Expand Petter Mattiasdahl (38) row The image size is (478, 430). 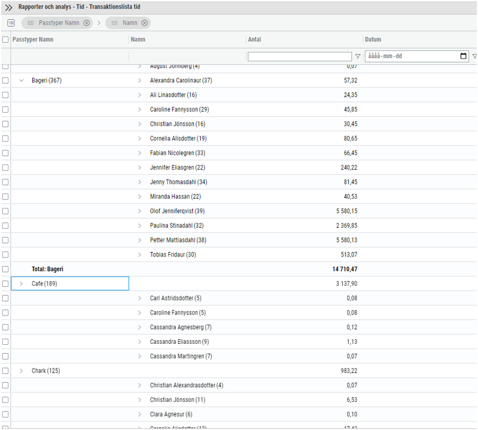coord(139,240)
